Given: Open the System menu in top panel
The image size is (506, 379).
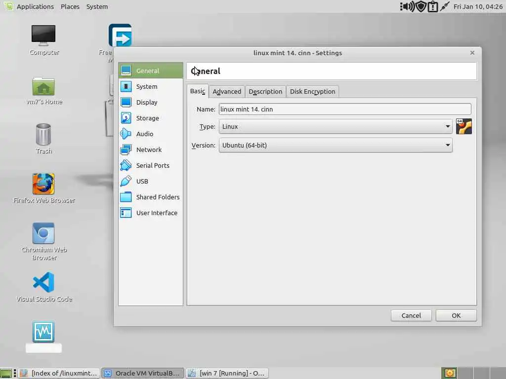Looking at the screenshot, I should [x=97, y=6].
